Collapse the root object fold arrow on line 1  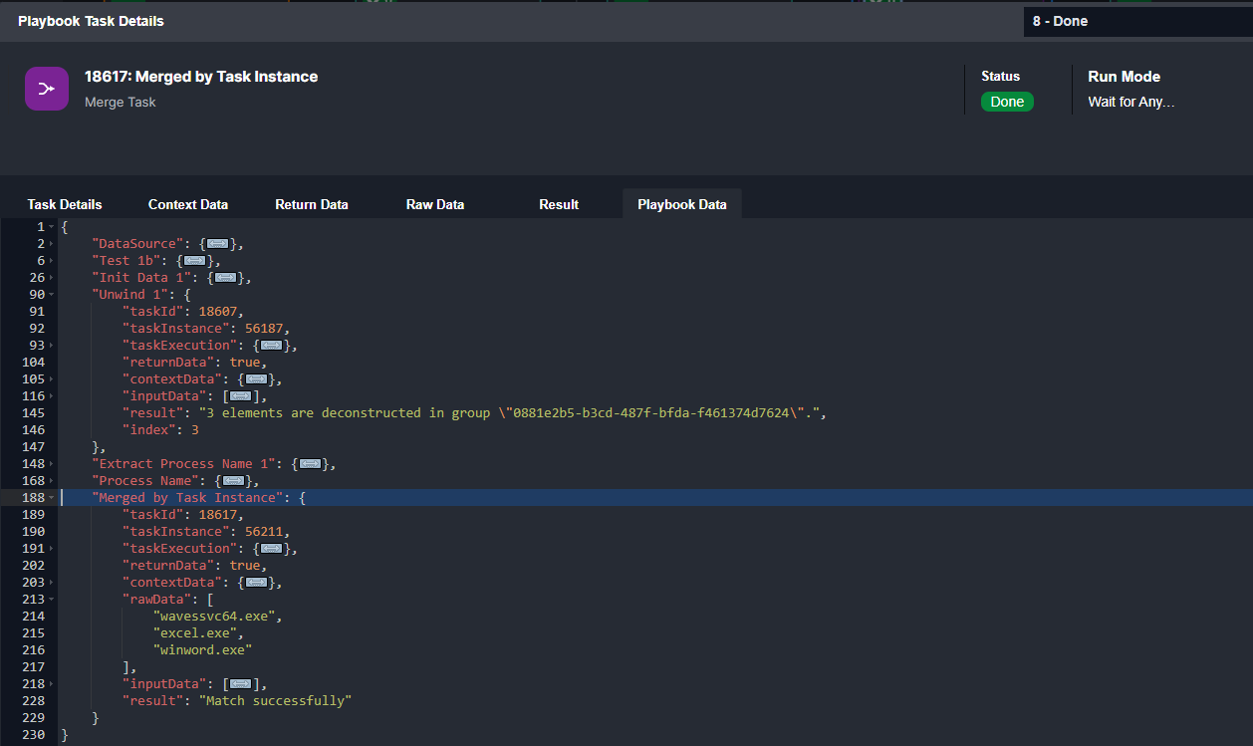[51, 227]
